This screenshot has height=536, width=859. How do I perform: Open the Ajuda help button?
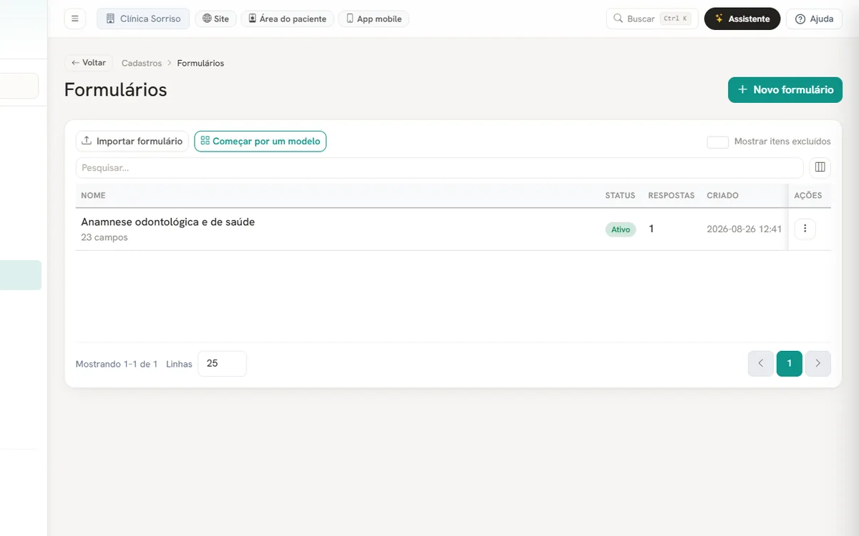[815, 19]
